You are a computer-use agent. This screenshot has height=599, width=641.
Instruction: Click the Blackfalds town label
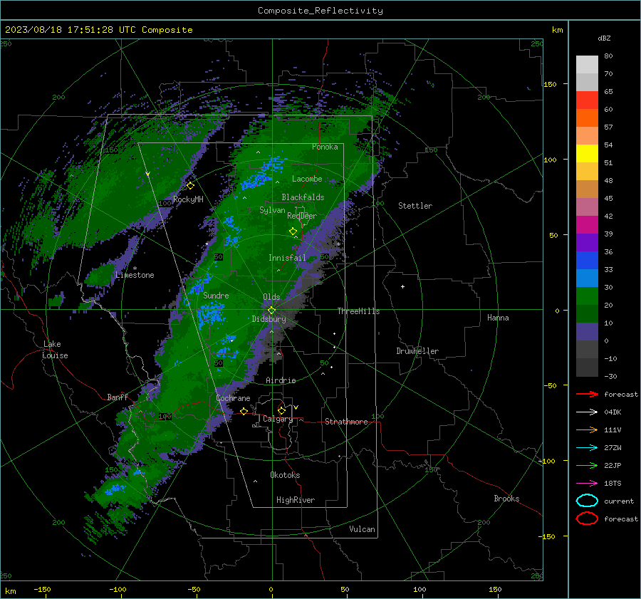303,197
